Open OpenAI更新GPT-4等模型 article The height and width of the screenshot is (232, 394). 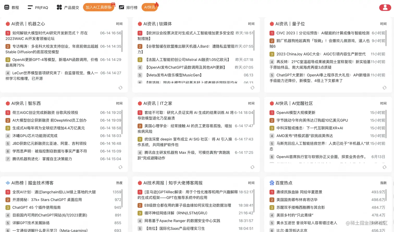(52, 62)
